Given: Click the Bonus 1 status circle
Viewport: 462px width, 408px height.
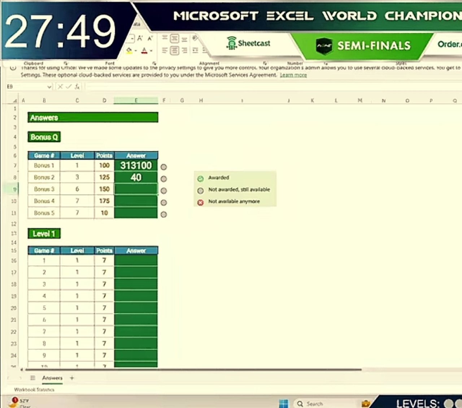Looking at the screenshot, I should [164, 167].
